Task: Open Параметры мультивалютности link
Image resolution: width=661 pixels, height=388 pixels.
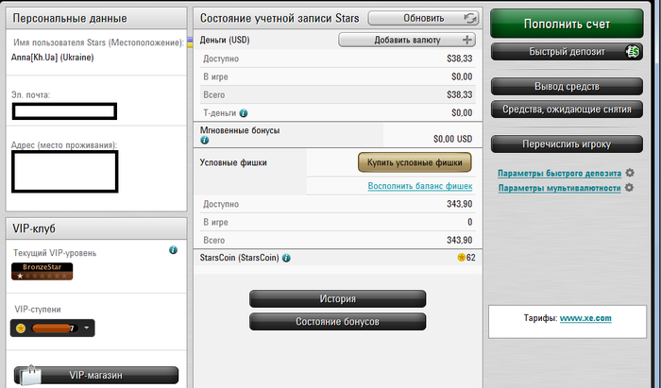Action: click(559, 188)
